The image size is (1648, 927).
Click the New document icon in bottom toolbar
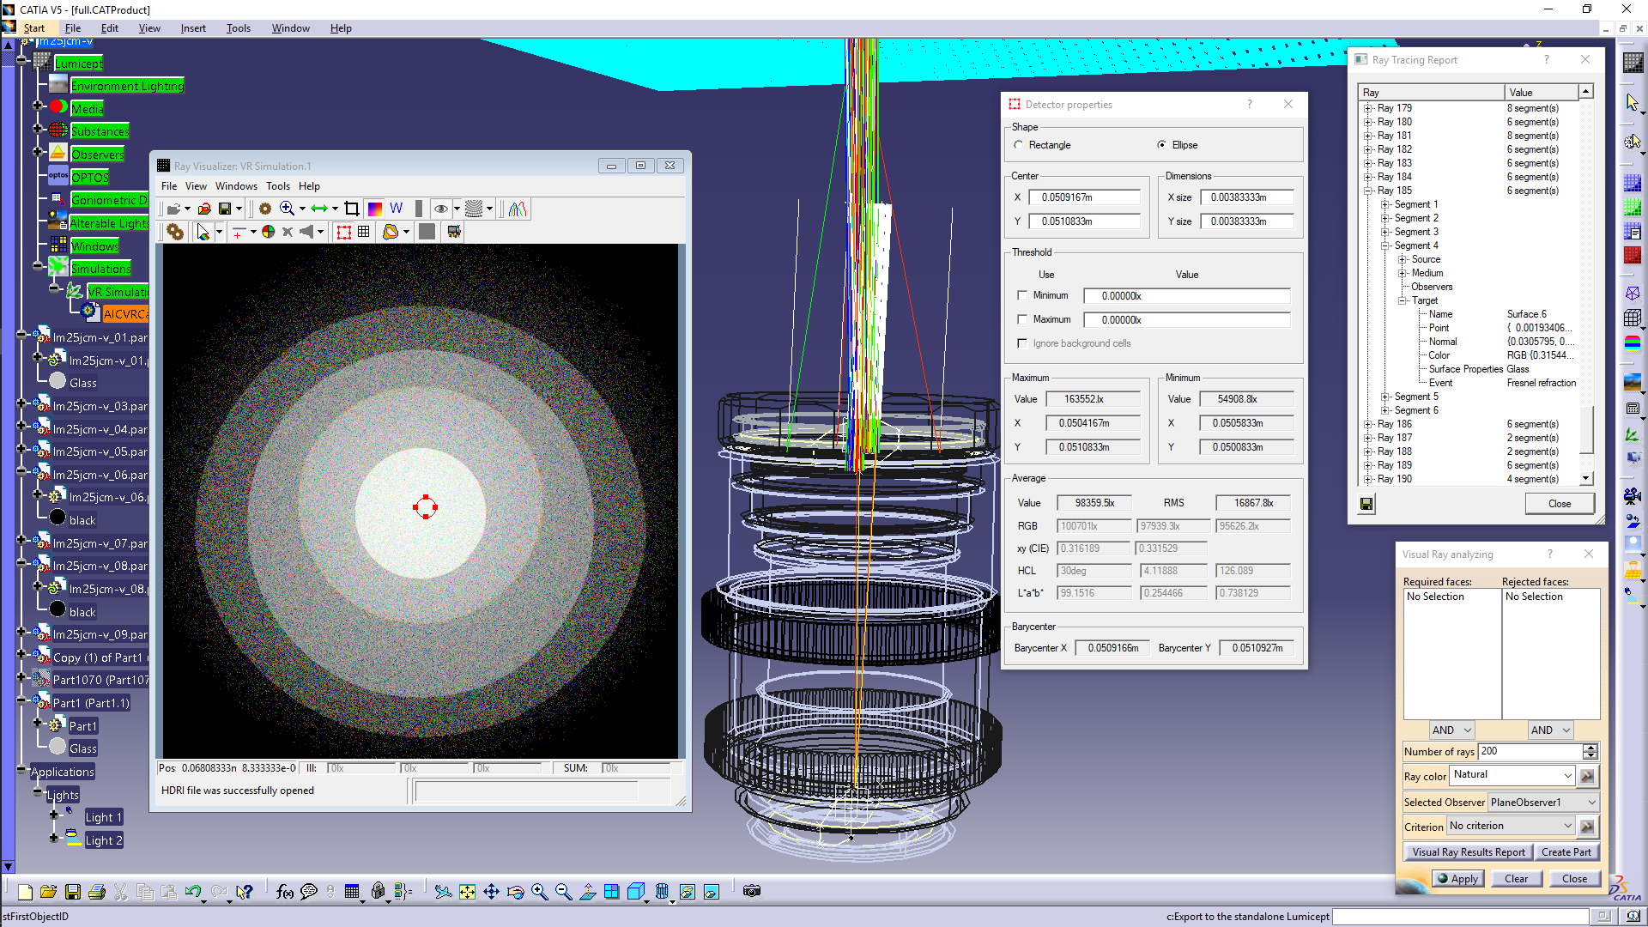click(x=25, y=892)
